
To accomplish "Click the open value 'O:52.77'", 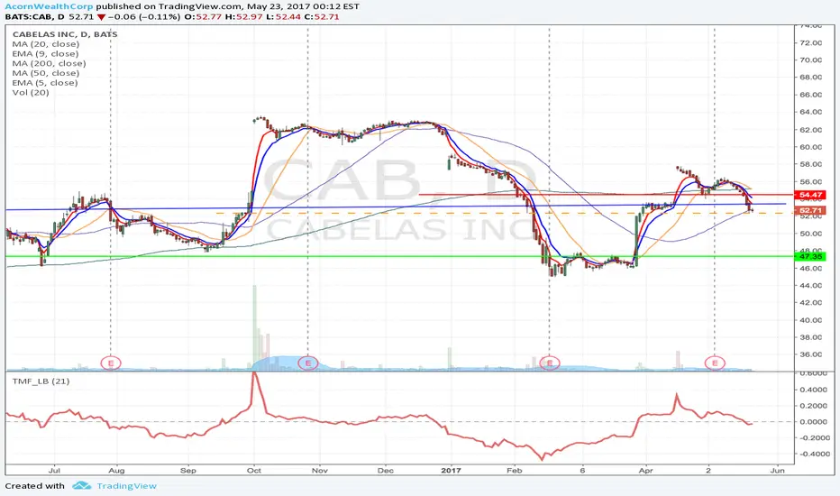I will tap(201, 16).
